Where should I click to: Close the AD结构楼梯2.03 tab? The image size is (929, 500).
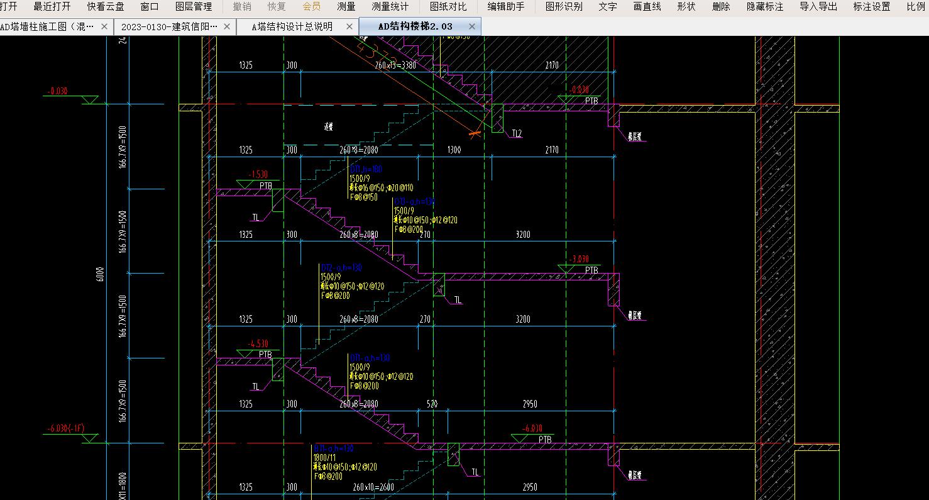click(472, 26)
